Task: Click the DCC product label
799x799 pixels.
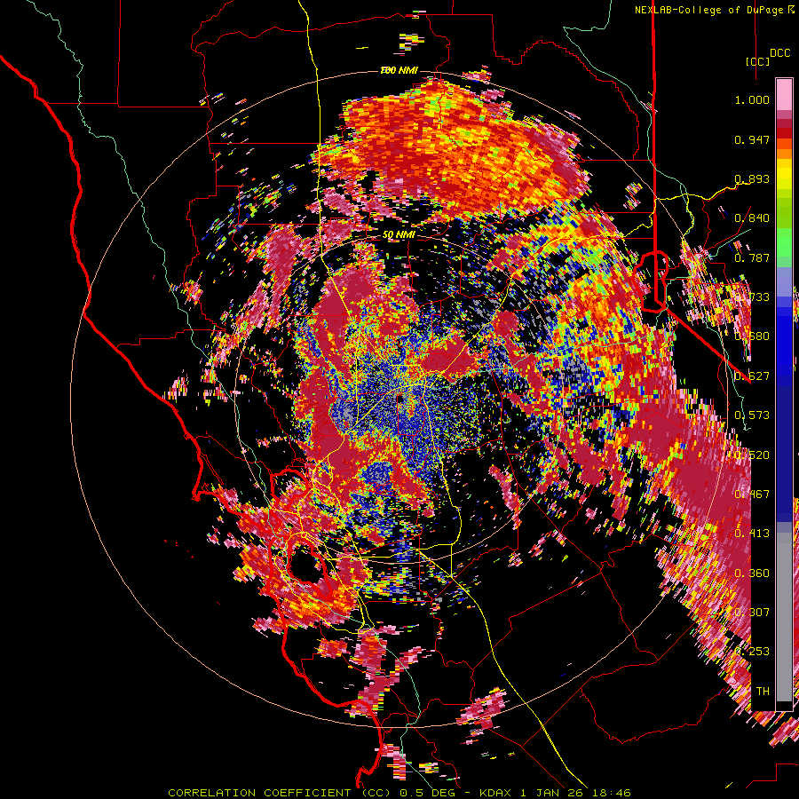Action: point(779,53)
